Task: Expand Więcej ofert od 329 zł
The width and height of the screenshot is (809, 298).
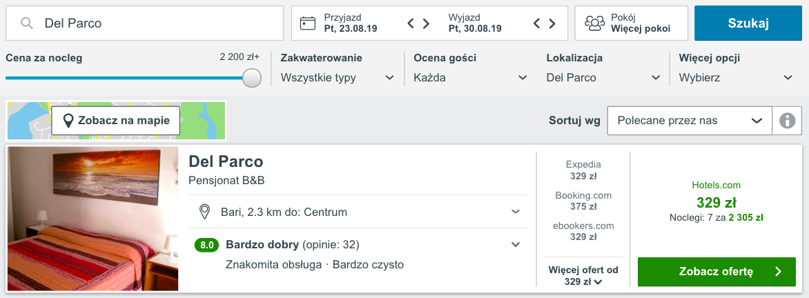Action: click(583, 275)
